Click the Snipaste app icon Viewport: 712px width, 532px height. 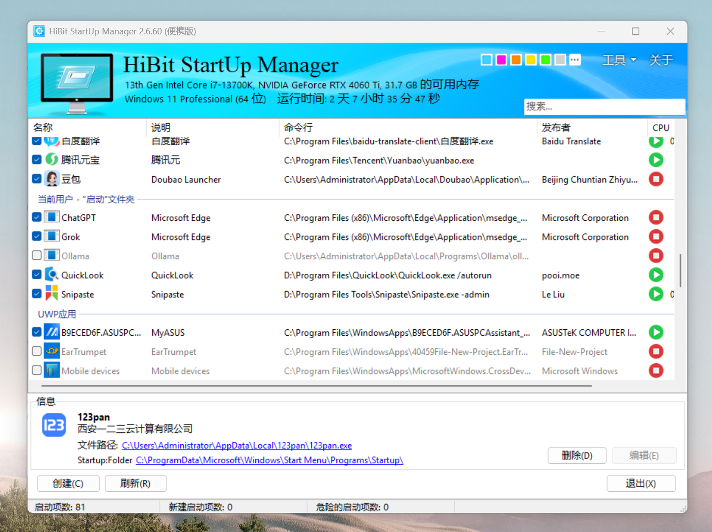pyautogui.click(x=52, y=294)
